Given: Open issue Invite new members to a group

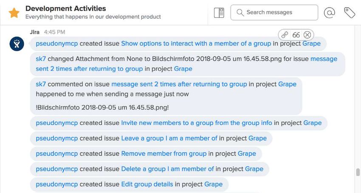Looking at the screenshot, I should [197, 123].
